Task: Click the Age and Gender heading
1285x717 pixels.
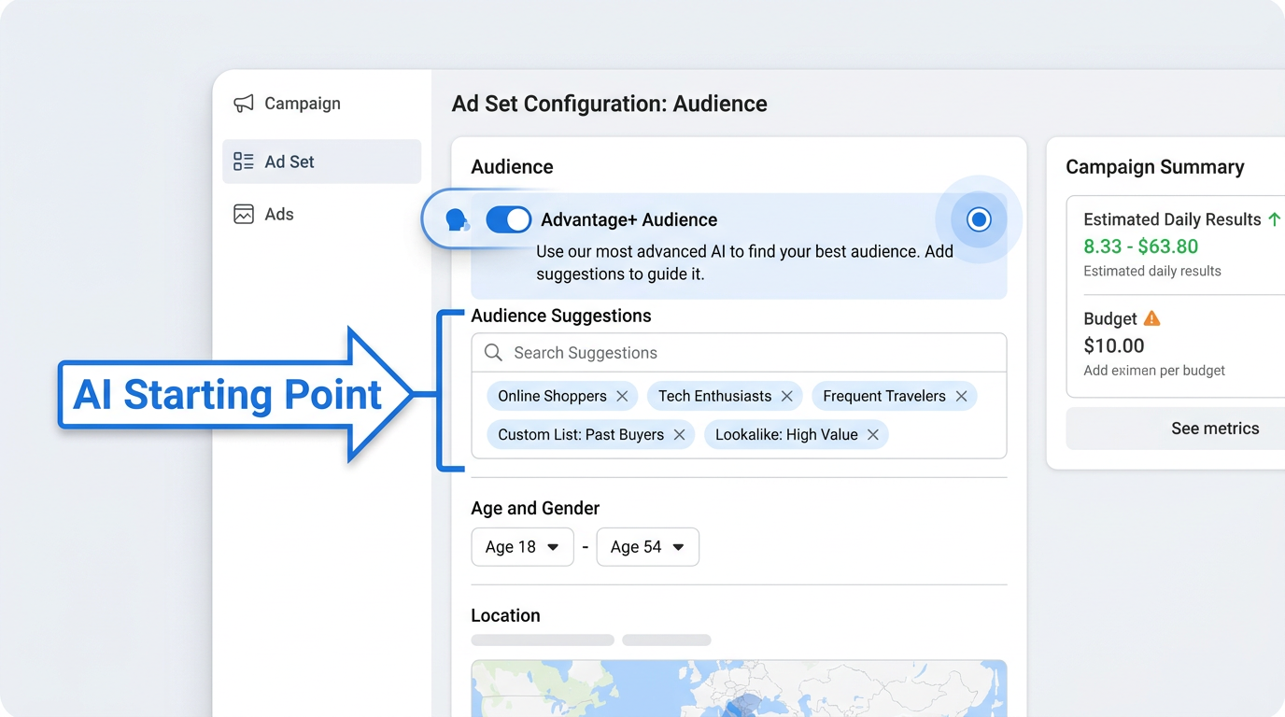Action: 535,508
